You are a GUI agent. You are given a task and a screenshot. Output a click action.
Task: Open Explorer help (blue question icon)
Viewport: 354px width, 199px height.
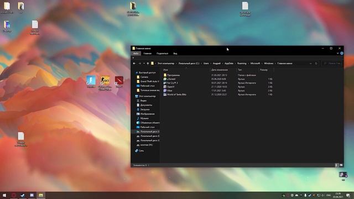click(x=342, y=54)
